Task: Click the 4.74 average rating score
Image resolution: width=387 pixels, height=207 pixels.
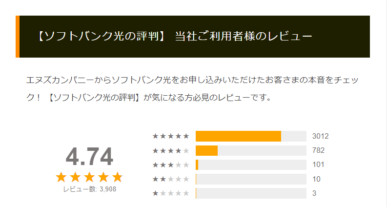Action: click(x=89, y=157)
